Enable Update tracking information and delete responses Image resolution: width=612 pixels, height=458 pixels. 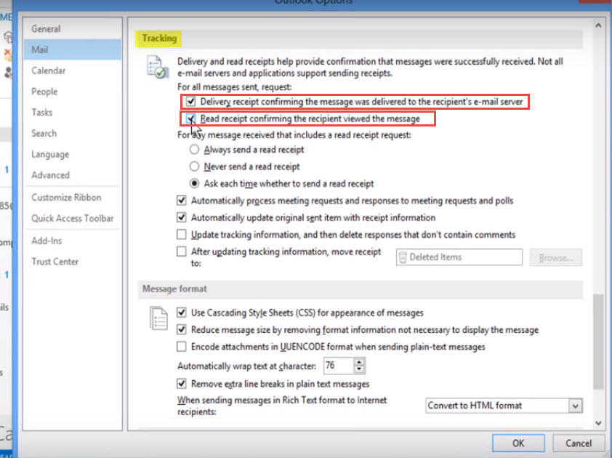182,235
